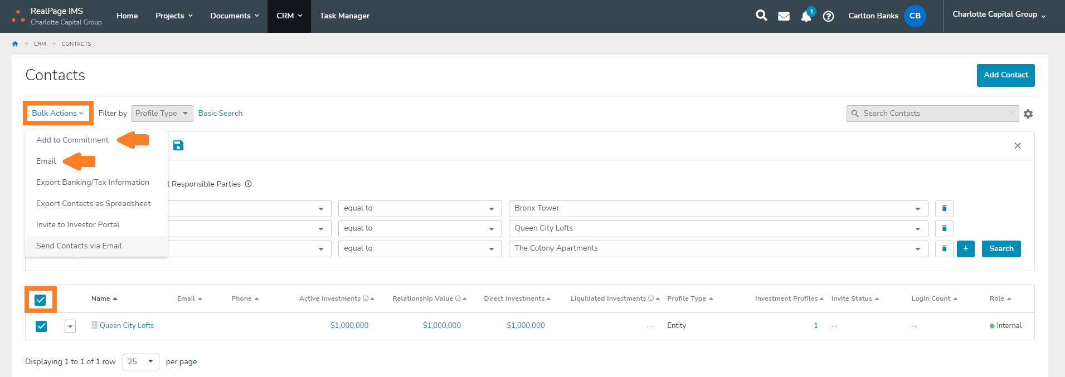
Task: Open Task Manager from nav bar
Action: 344,16
